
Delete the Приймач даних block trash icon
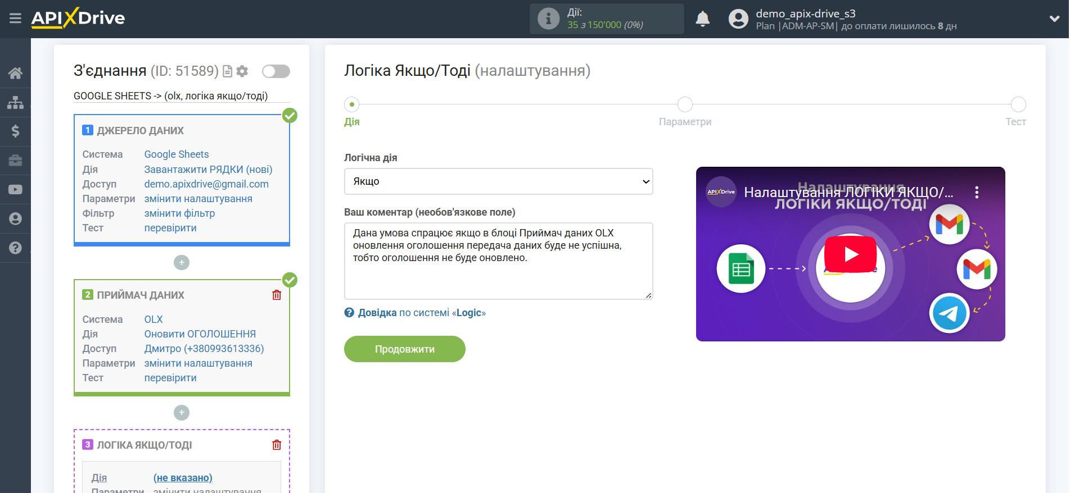click(277, 295)
